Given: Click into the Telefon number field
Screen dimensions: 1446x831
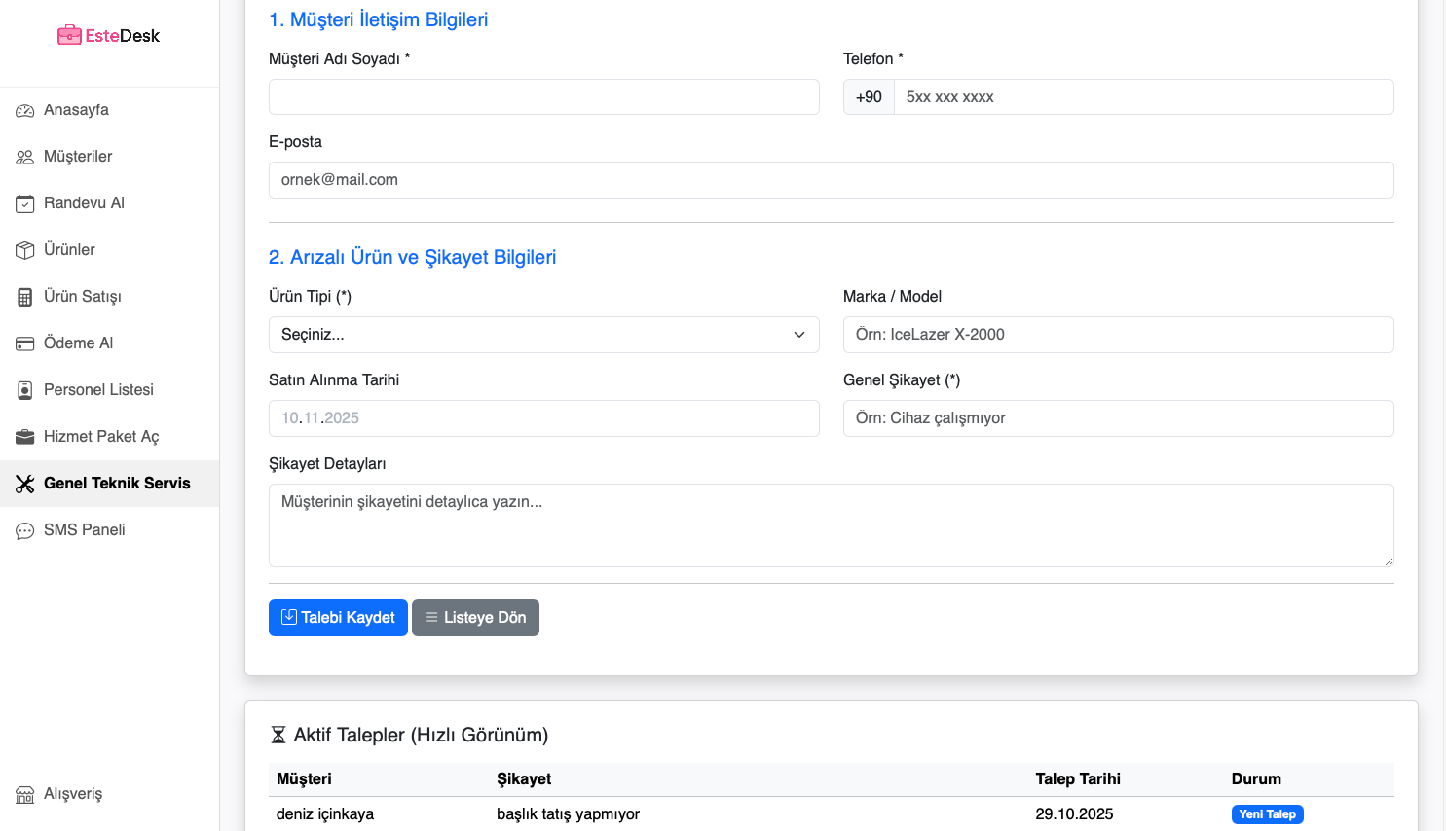Looking at the screenshot, I should (1143, 97).
